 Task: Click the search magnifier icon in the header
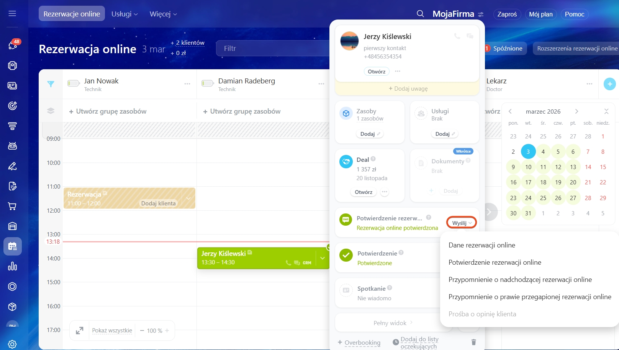click(420, 14)
